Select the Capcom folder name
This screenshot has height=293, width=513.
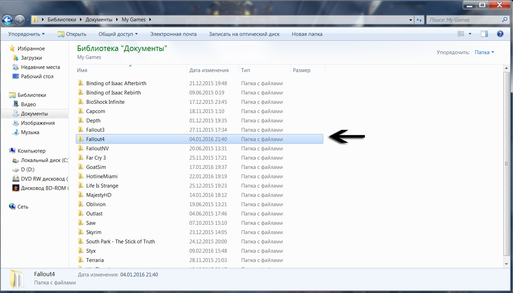[96, 111]
